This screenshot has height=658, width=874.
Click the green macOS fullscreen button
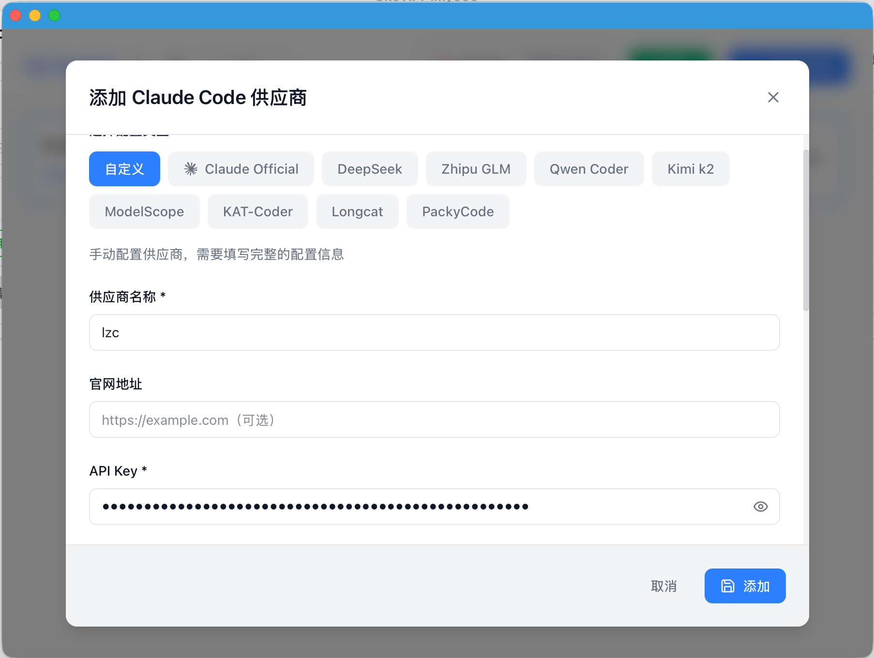(54, 15)
